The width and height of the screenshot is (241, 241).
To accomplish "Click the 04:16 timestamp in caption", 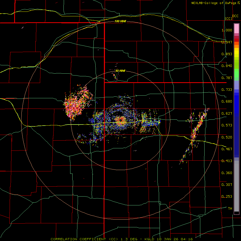I will tap(187, 239).
